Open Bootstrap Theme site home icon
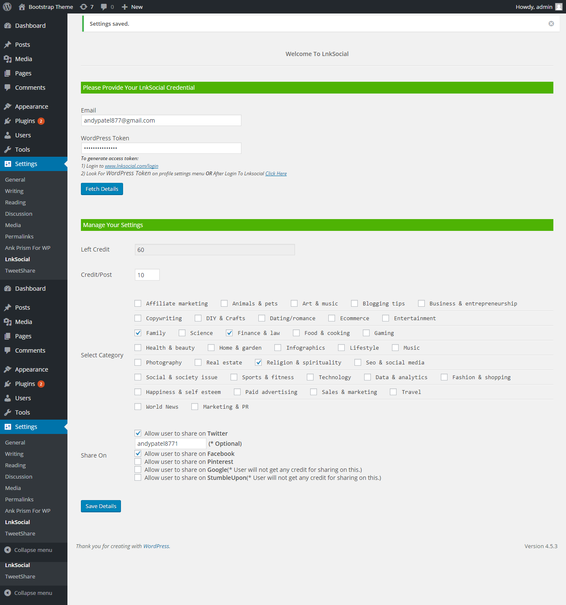Image resolution: width=566 pixels, height=605 pixels. click(22, 7)
